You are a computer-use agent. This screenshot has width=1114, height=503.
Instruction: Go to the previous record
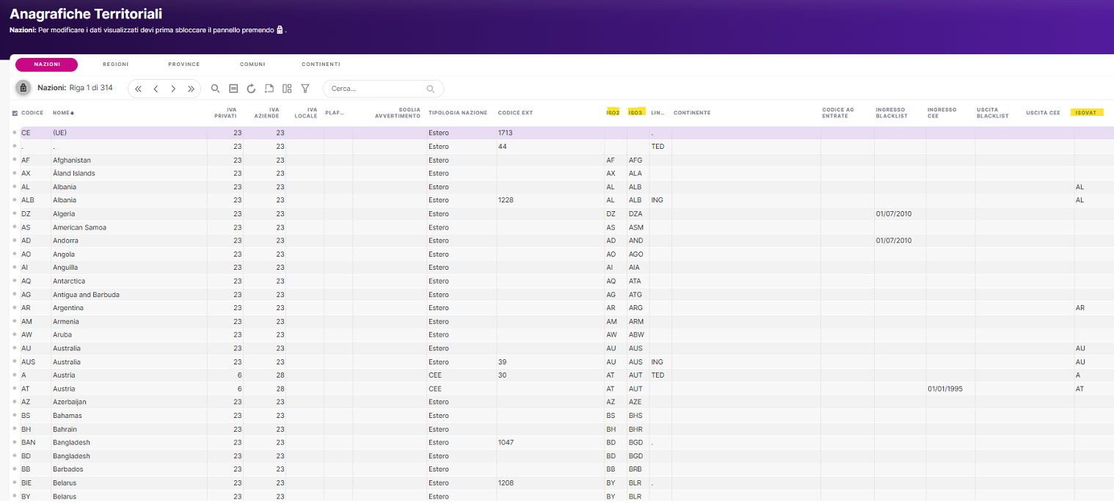pos(156,89)
